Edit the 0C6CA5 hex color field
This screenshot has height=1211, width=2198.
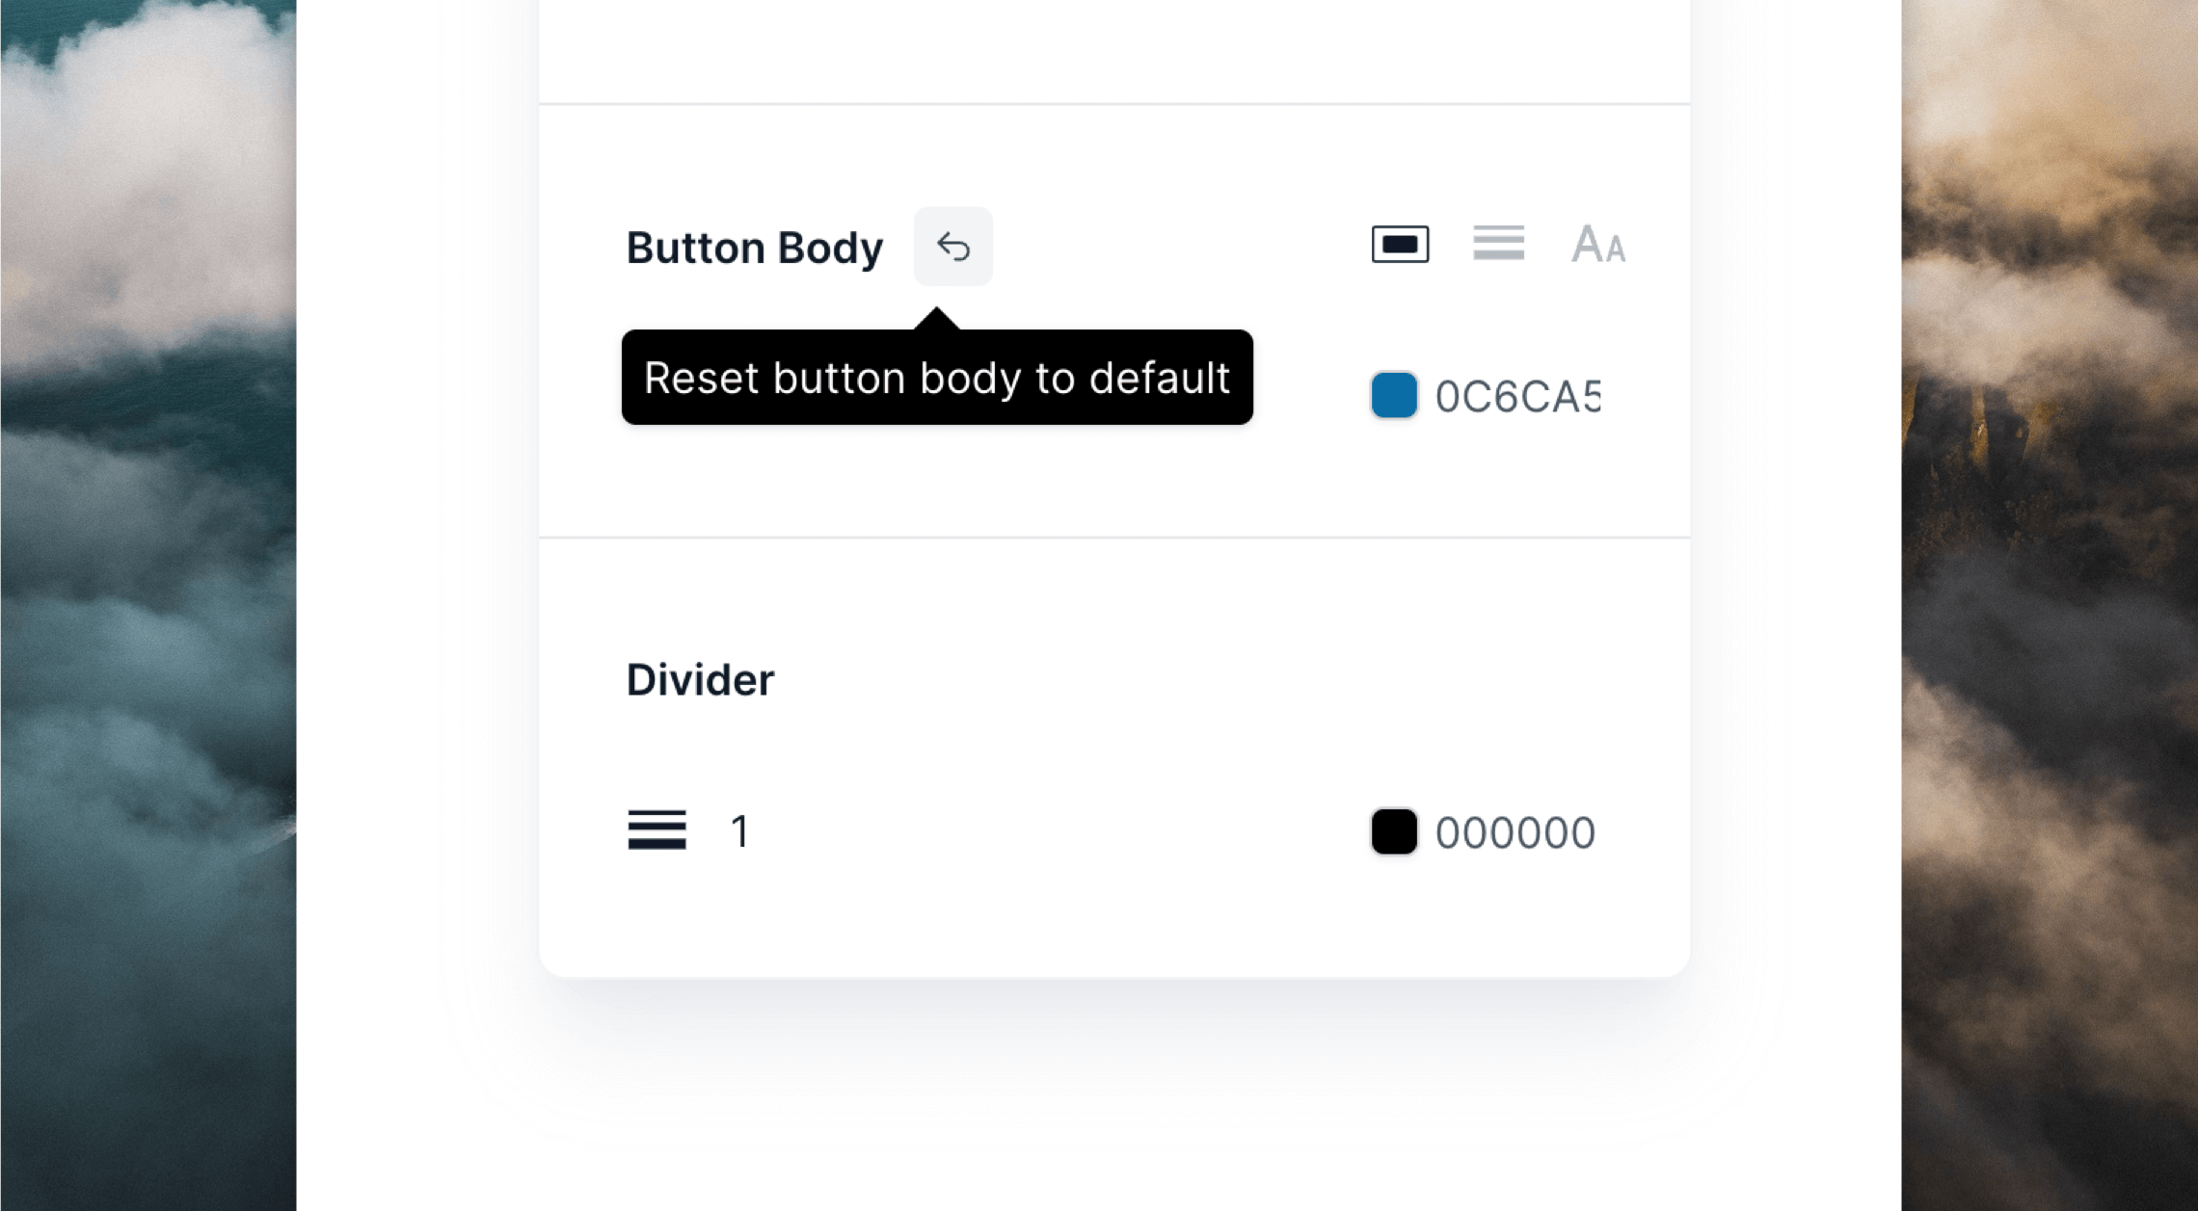pyautogui.click(x=1517, y=396)
